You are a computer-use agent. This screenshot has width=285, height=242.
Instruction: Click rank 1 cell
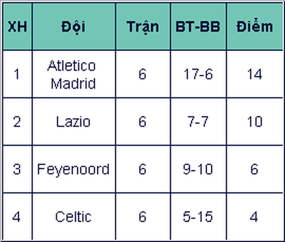point(17,74)
